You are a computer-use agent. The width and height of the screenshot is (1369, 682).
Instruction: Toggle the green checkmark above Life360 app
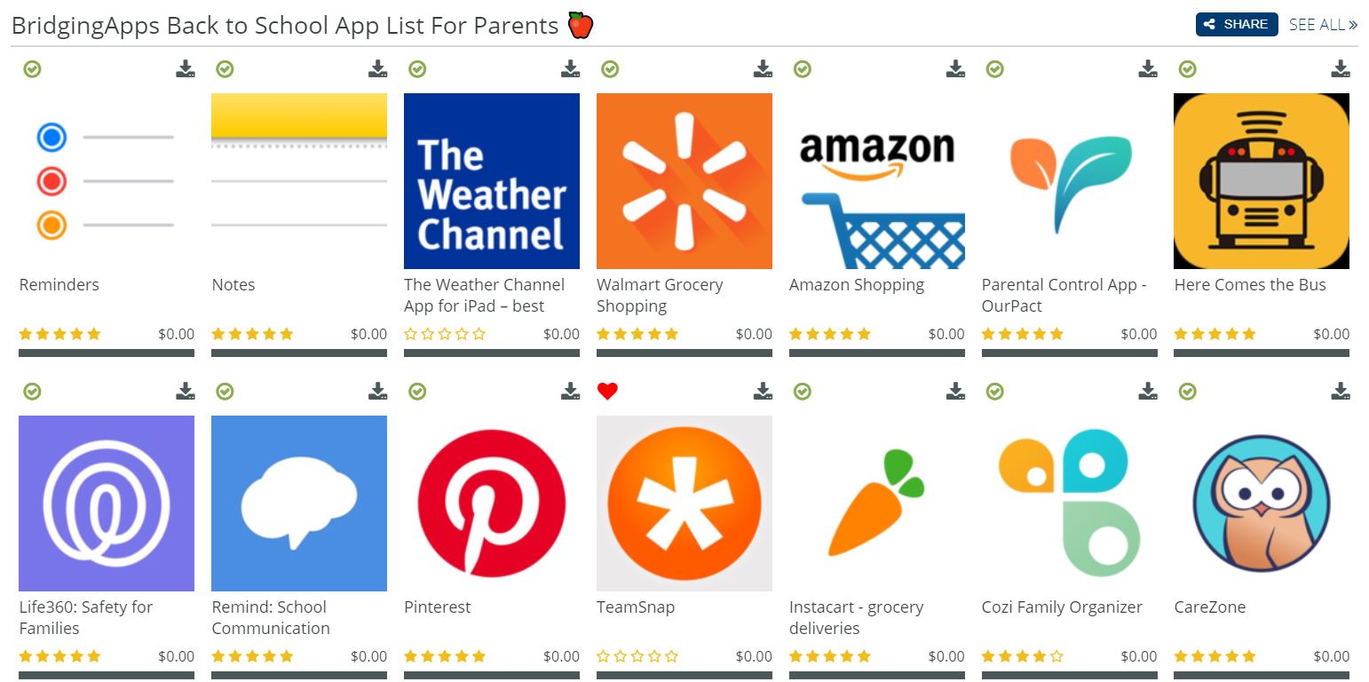pyautogui.click(x=33, y=392)
